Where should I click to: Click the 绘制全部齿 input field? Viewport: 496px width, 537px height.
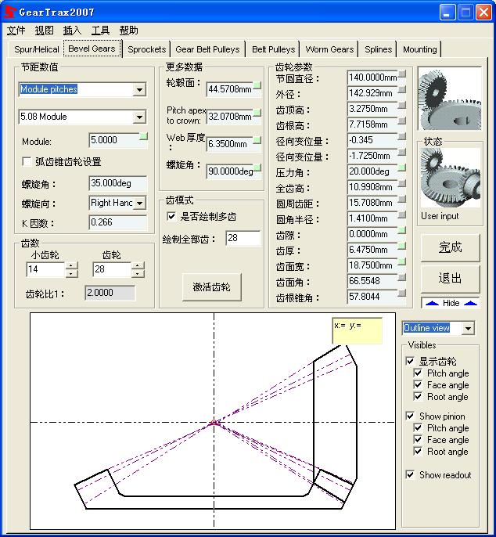[x=243, y=238]
